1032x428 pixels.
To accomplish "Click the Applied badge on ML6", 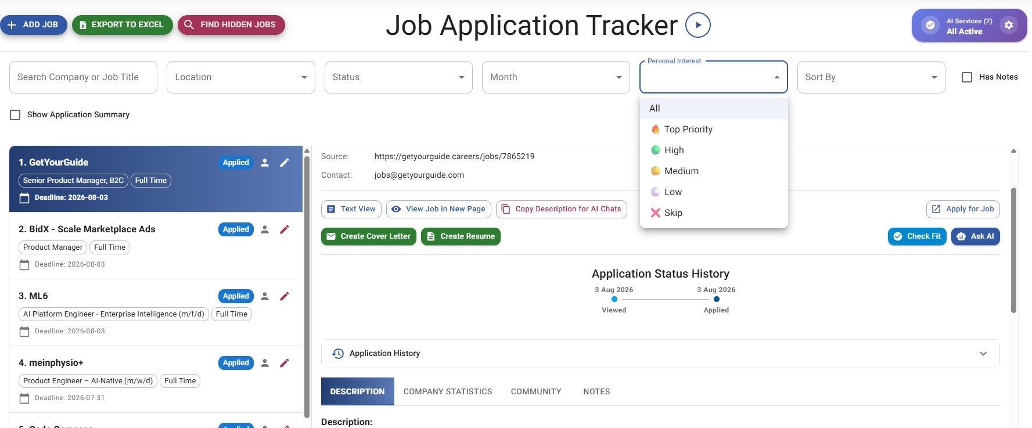I will pyautogui.click(x=236, y=296).
